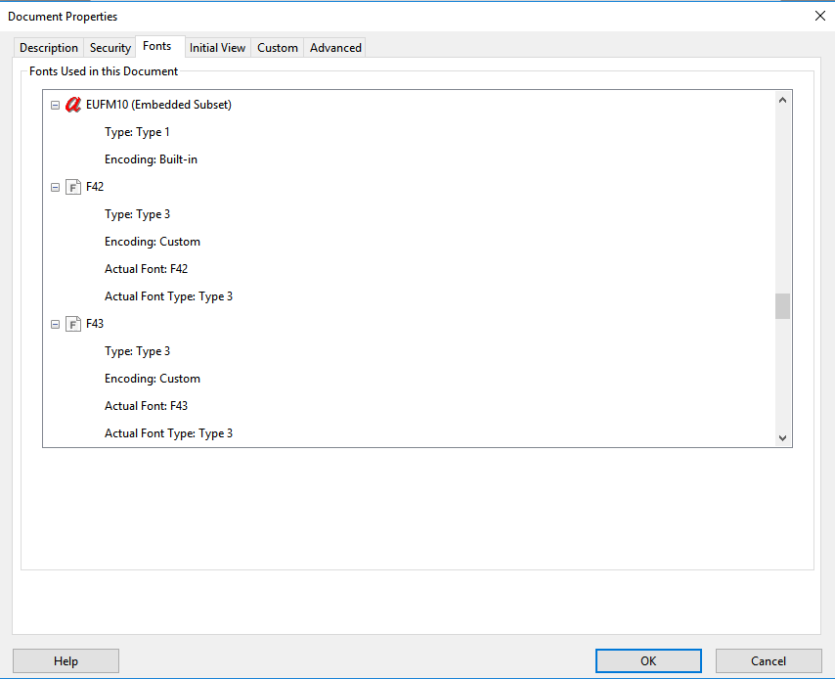Switch to the Initial View tab
The image size is (835, 679).
point(217,47)
